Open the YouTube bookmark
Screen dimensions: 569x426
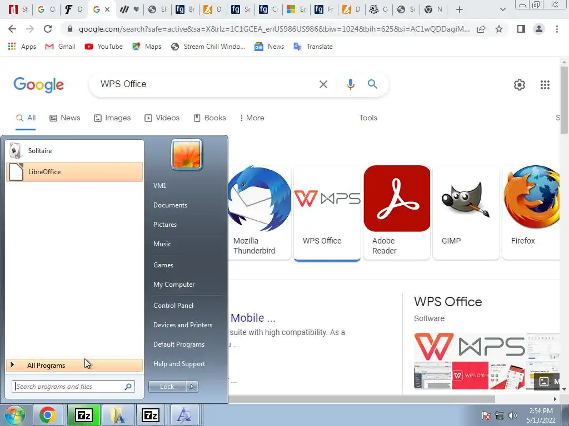tap(103, 47)
